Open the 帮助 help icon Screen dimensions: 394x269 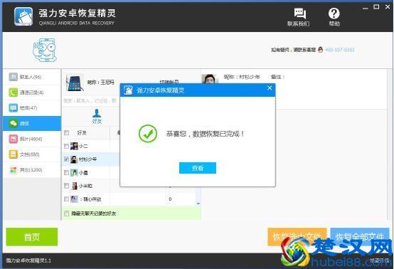[334, 17]
